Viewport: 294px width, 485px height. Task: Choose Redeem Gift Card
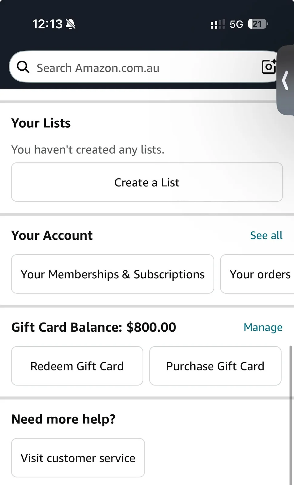click(x=77, y=366)
